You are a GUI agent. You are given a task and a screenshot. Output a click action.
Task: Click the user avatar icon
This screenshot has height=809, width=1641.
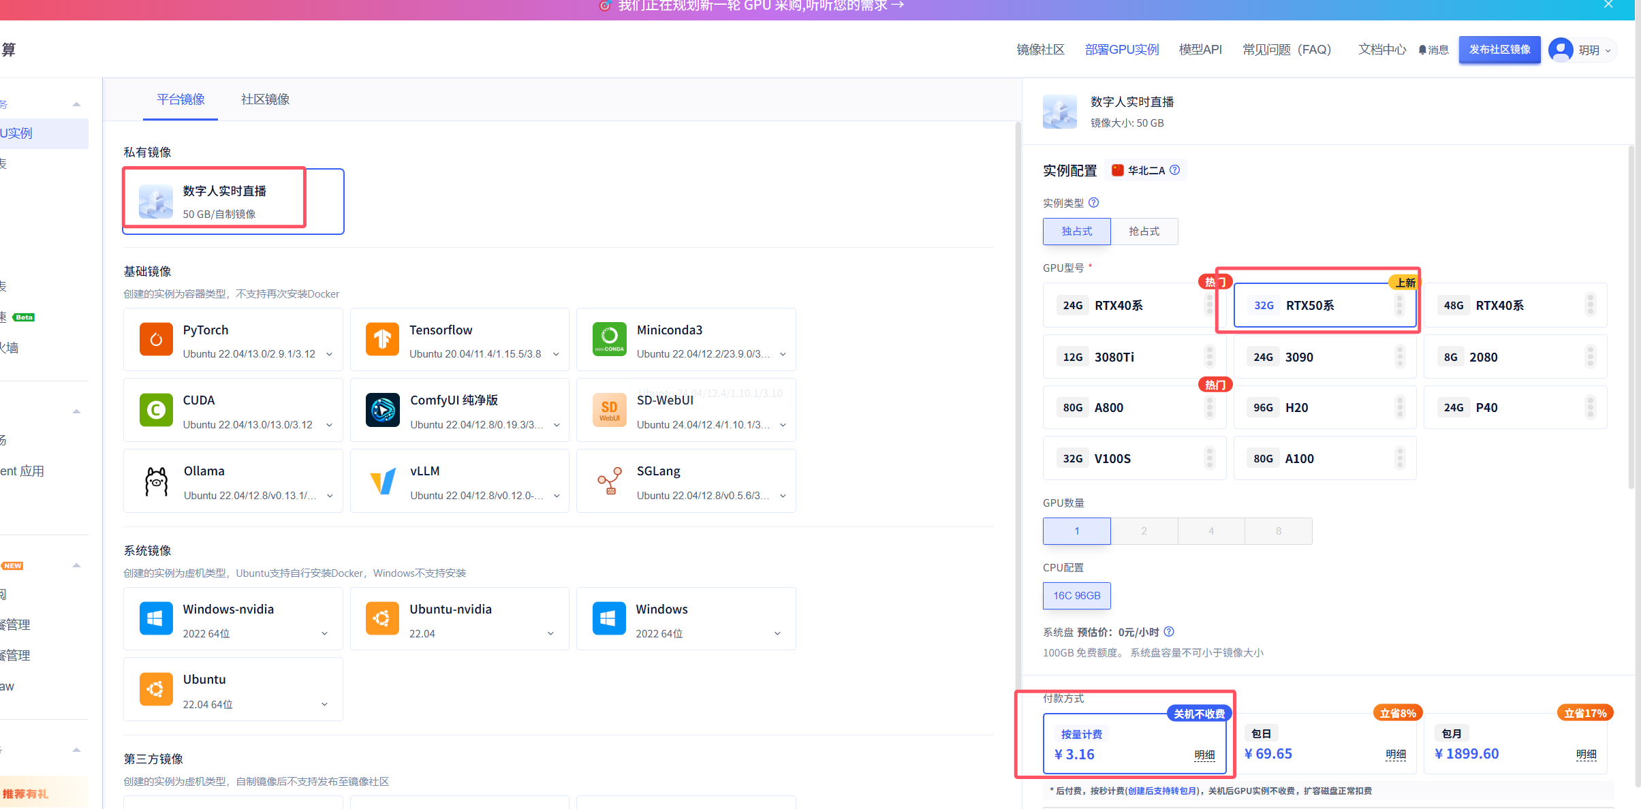tap(1561, 50)
